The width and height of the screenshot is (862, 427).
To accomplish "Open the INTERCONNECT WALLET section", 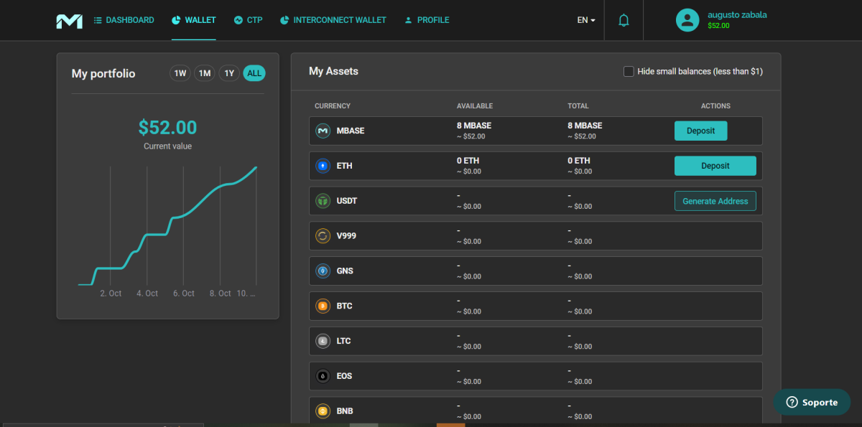I will point(333,20).
